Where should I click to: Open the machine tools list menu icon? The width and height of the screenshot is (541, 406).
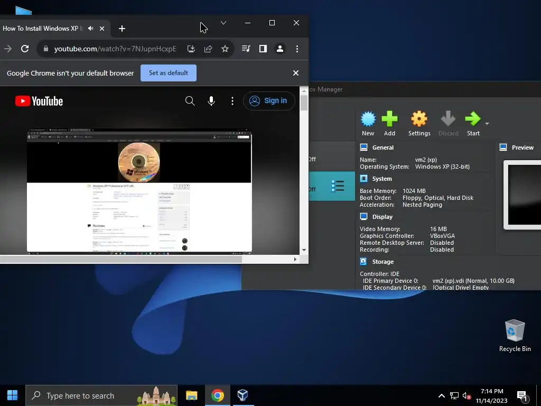337,186
